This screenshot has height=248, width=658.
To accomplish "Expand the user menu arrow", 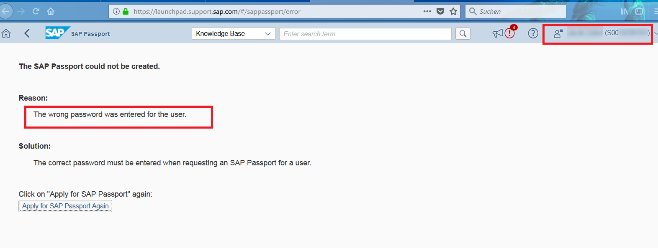I will tap(655, 33).
